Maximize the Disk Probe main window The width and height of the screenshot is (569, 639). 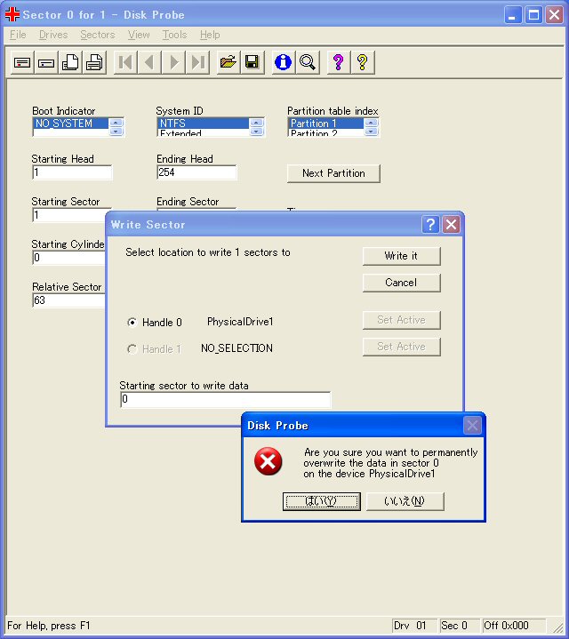533,15
